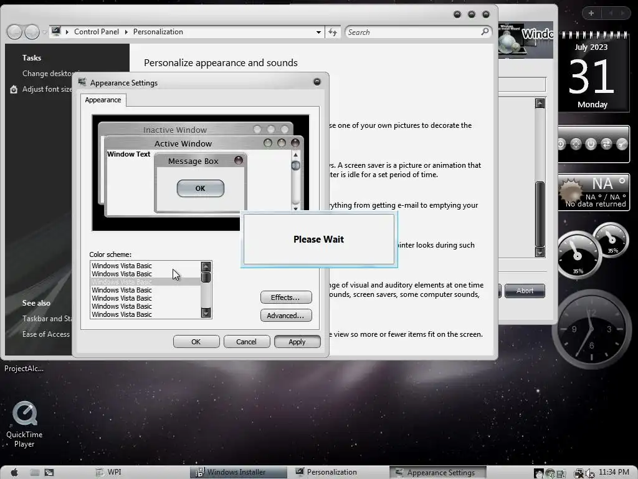Viewport: 638px width, 479px height.
Task: Click installer window scrollbar down arrow
Action: click(x=540, y=253)
